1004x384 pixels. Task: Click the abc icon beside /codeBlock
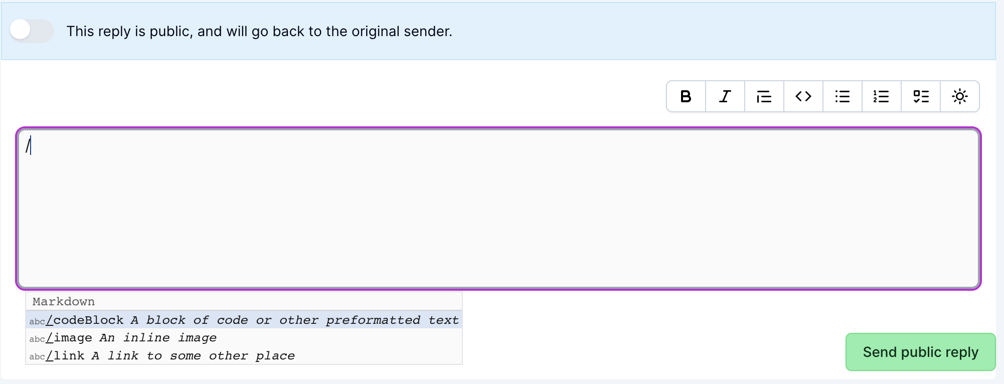click(x=37, y=322)
